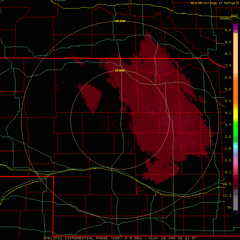Click the gray bottom color bar segment
240x240 pixels.
coord(235,204)
